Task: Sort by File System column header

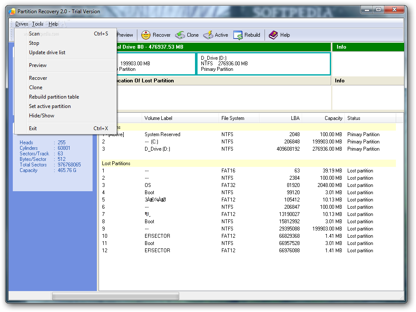Action: (x=239, y=118)
